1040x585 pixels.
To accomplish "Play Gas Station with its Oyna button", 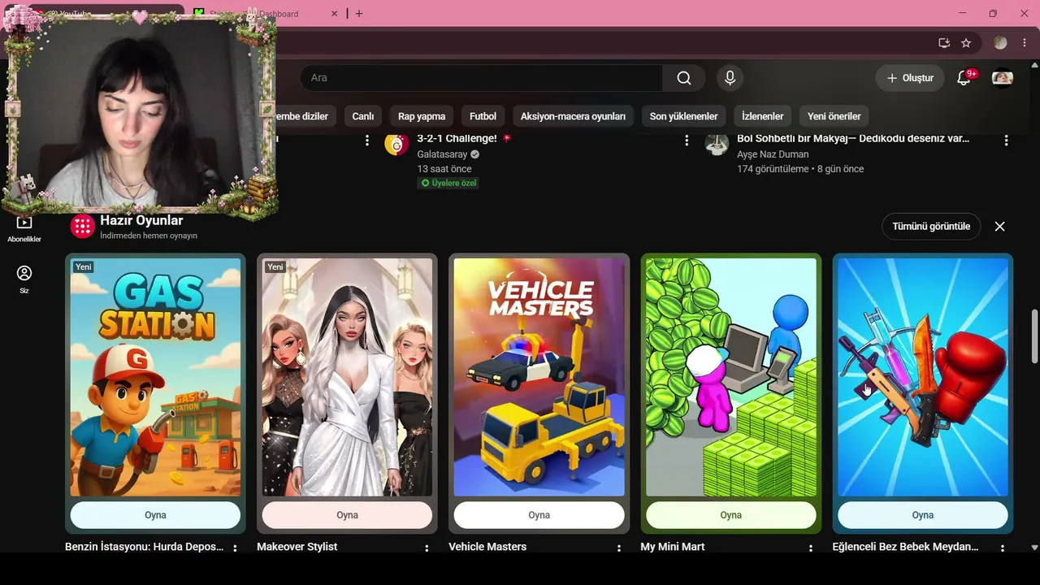I will click(x=155, y=515).
